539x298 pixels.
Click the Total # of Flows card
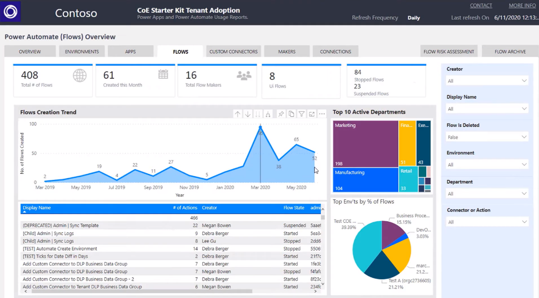(x=53, y=81)
